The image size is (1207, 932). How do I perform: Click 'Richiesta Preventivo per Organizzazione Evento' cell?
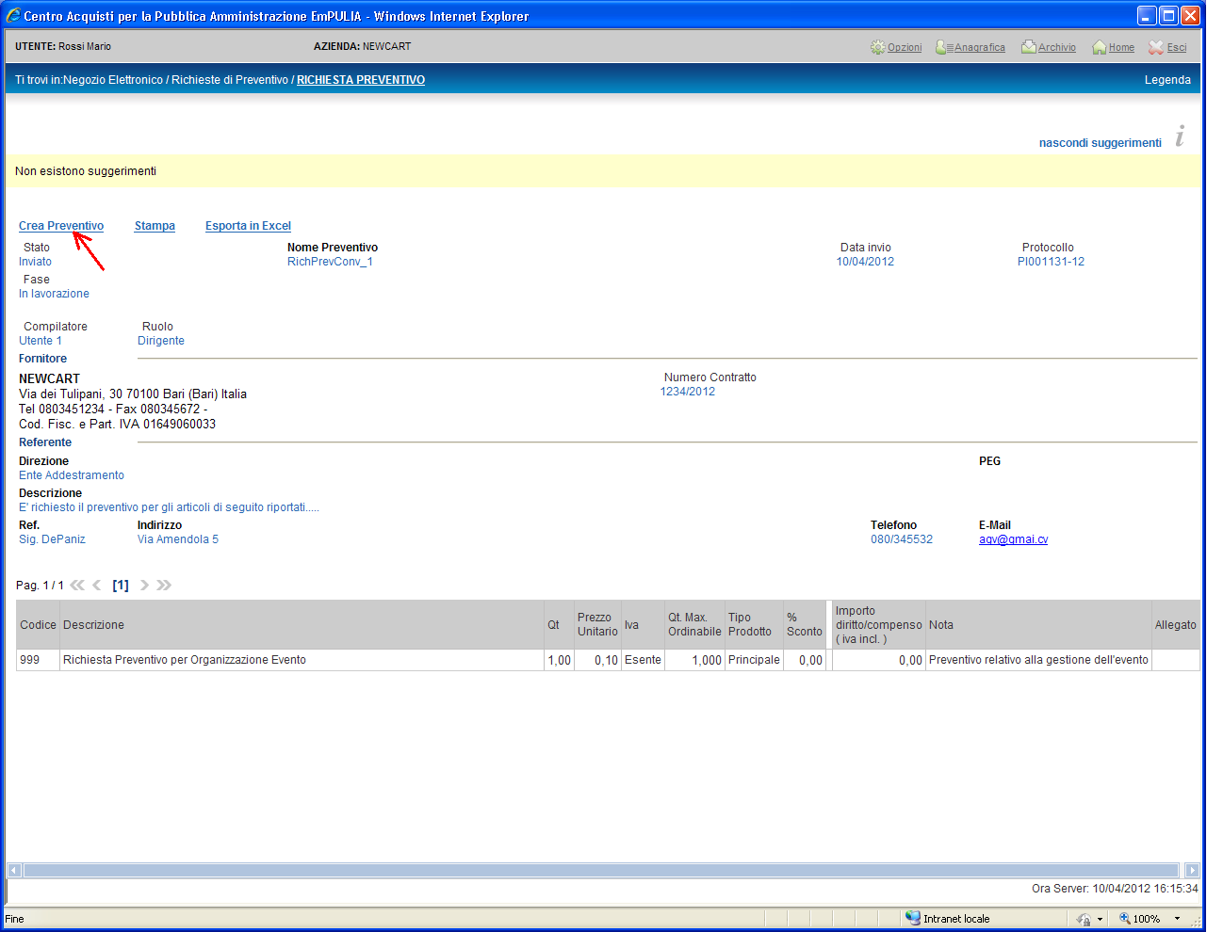click(x=302, y=660)
